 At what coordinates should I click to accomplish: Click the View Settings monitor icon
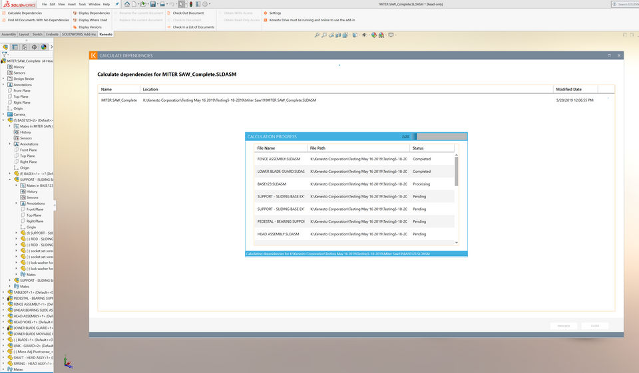[391, 35]
